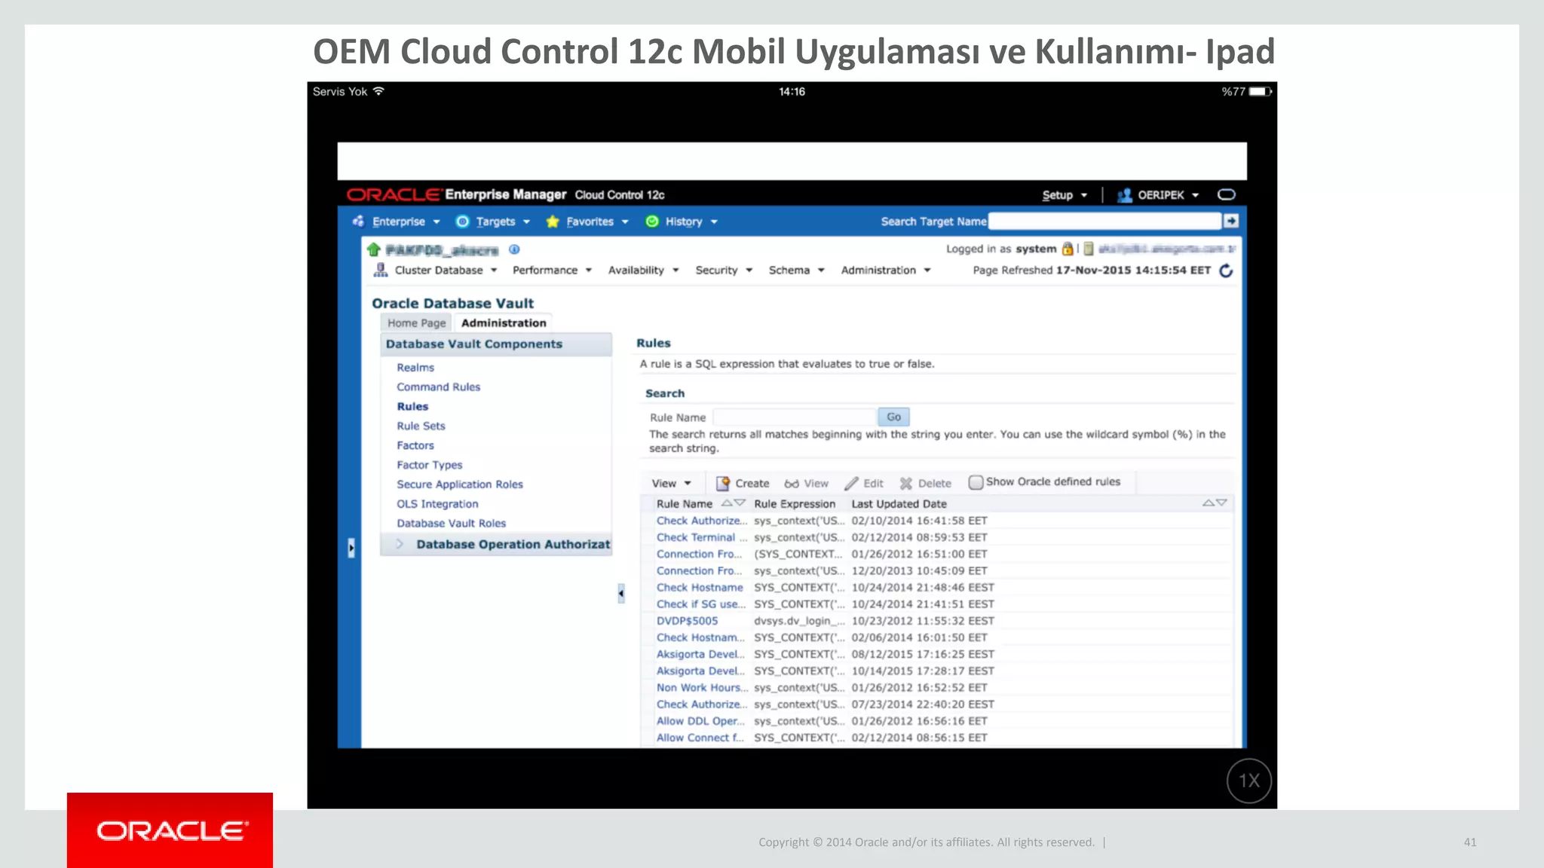Open the Factors link
This screenshot has width=1544, height=868.
(x=415, y=445)
